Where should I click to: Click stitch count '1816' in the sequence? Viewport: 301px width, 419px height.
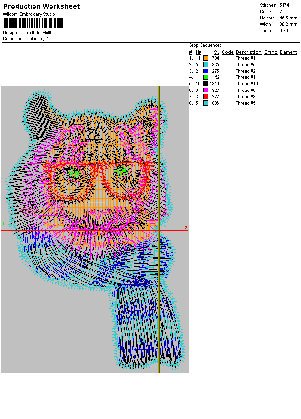[x=215, y=84]
